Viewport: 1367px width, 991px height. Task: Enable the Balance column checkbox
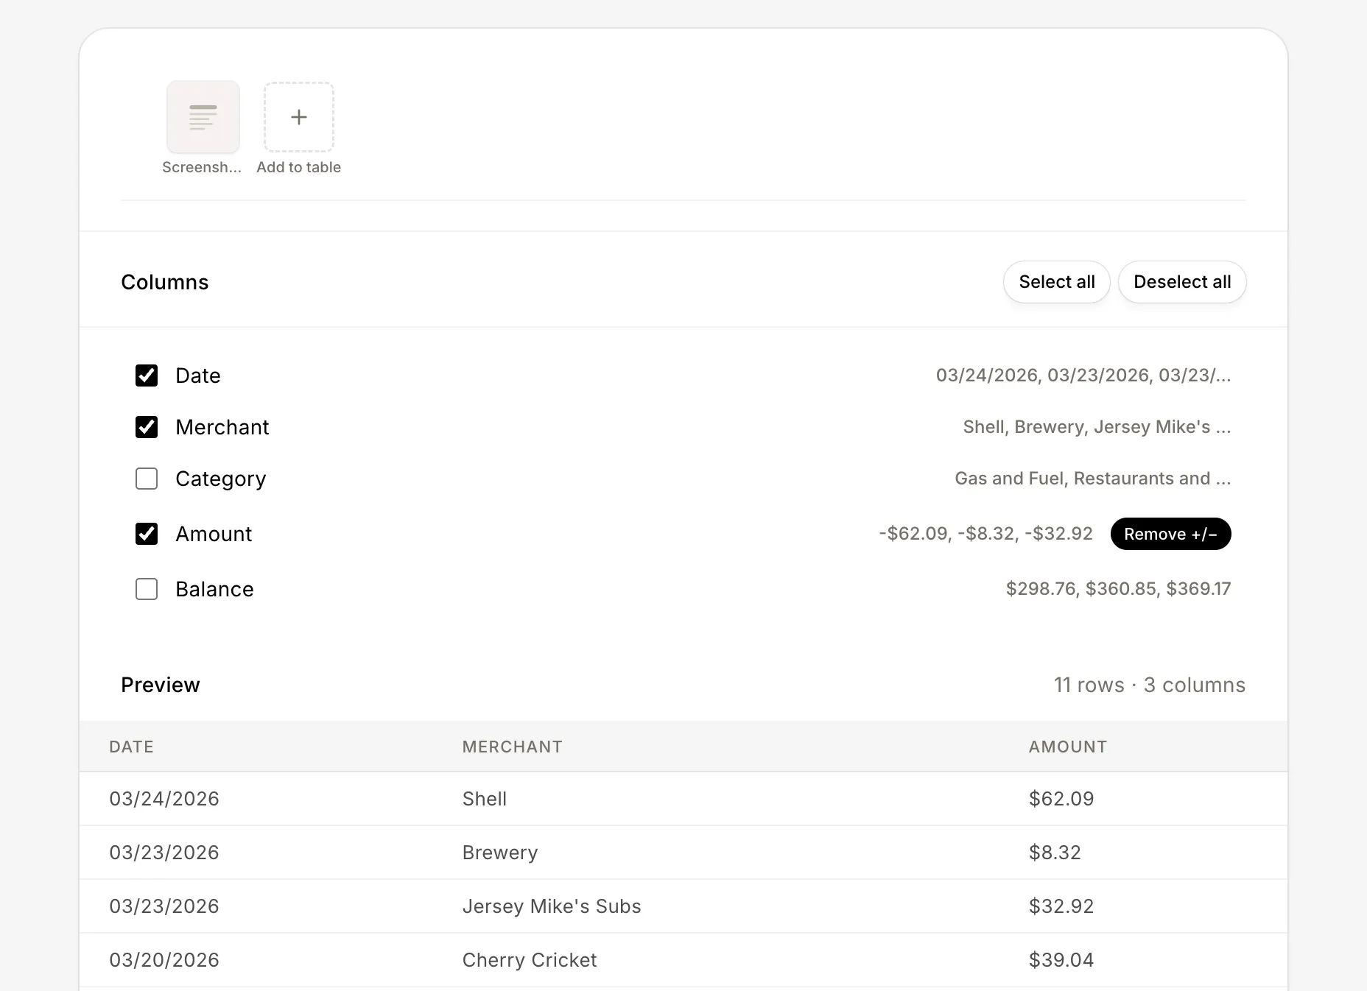click(147, 589)
